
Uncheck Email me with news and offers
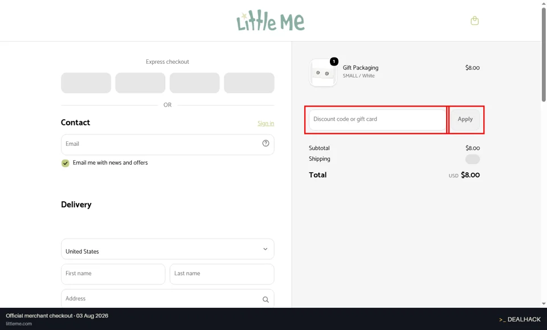[65, 163]
